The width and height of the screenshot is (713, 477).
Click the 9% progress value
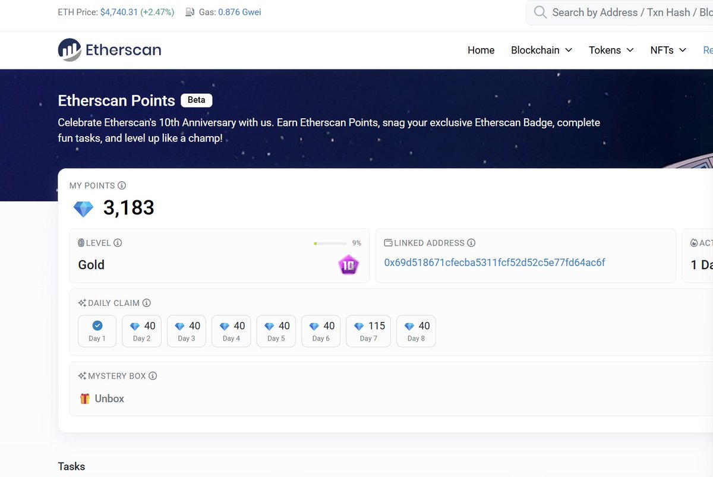pyautogui.click(x=356, y=243)
